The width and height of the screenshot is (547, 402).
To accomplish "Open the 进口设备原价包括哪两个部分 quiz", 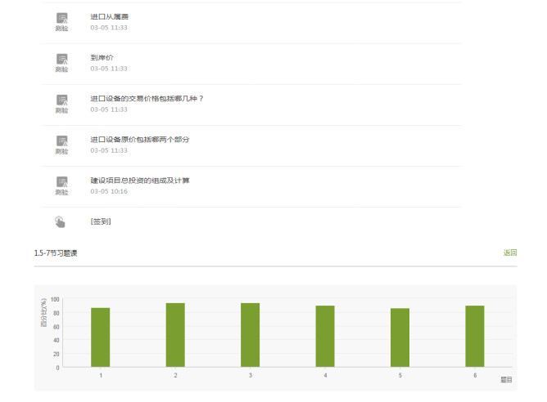I will [x=140, y=139].
